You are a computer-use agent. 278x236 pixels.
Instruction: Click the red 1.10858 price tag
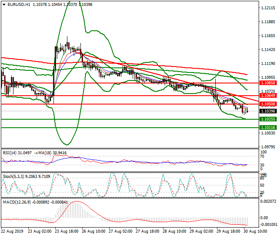click(x=268, y=83)
